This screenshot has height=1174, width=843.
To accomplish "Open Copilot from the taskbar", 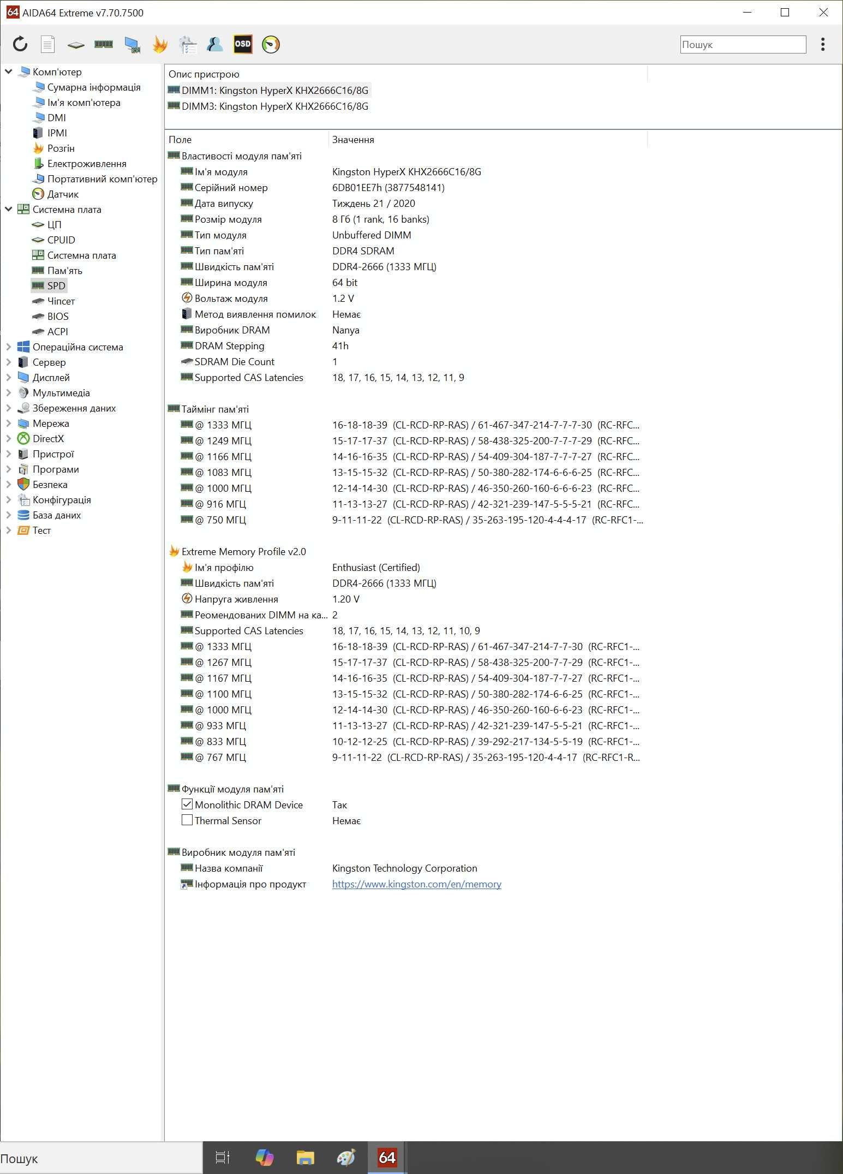I will point(264,1157).
